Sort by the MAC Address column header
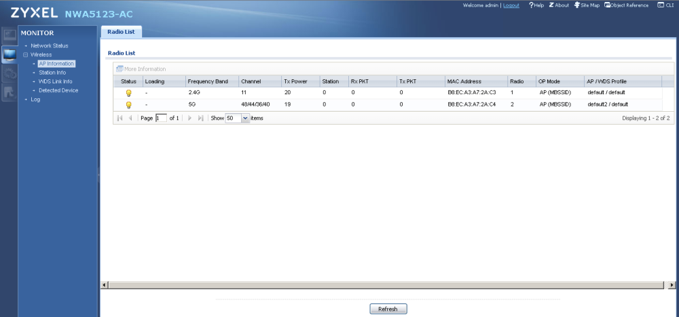Screen dimensions: 679x317 coord(477,81)
